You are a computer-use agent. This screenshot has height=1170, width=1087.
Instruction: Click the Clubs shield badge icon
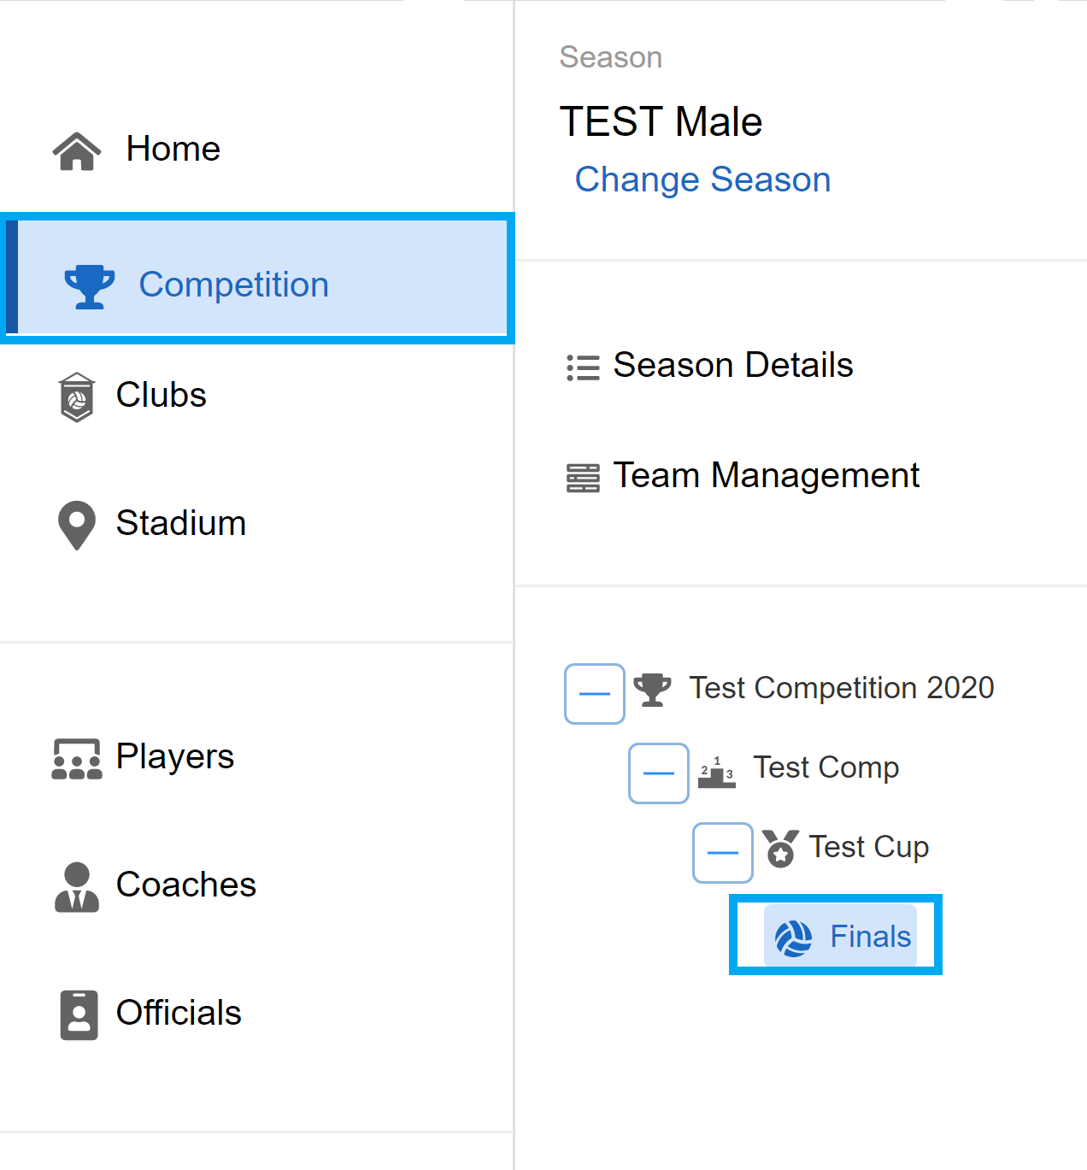(77, 397)
